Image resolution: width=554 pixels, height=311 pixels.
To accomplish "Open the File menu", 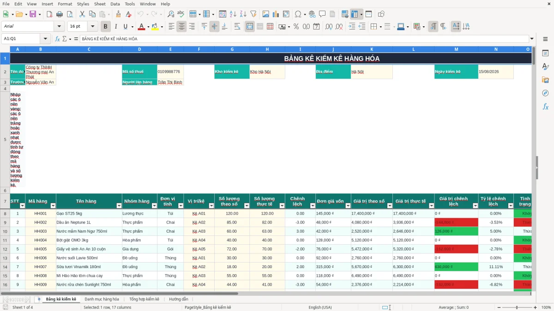I will click(6, 4).
